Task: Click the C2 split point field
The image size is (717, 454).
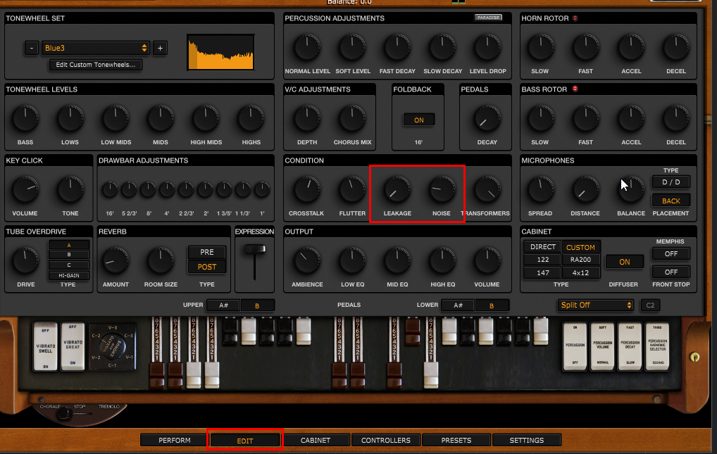Action: coord(650,305)
